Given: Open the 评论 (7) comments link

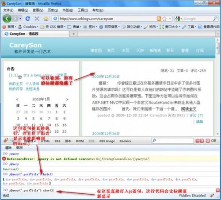Looking at the screenshot, I should point(196,115).
